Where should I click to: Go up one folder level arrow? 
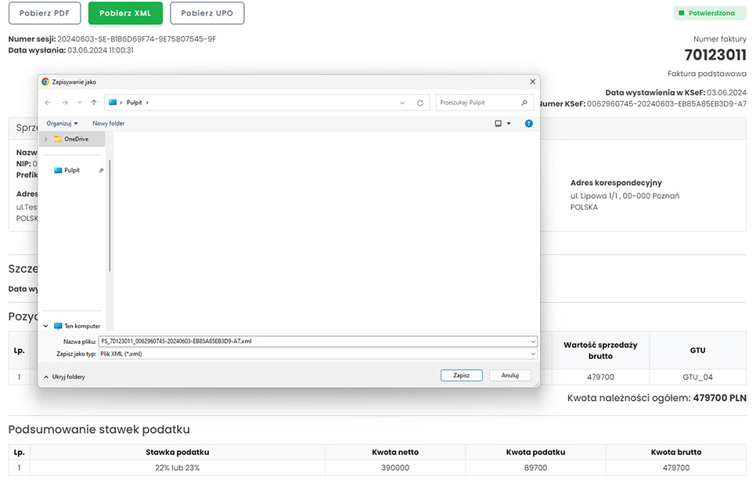[x=94, y=103]
